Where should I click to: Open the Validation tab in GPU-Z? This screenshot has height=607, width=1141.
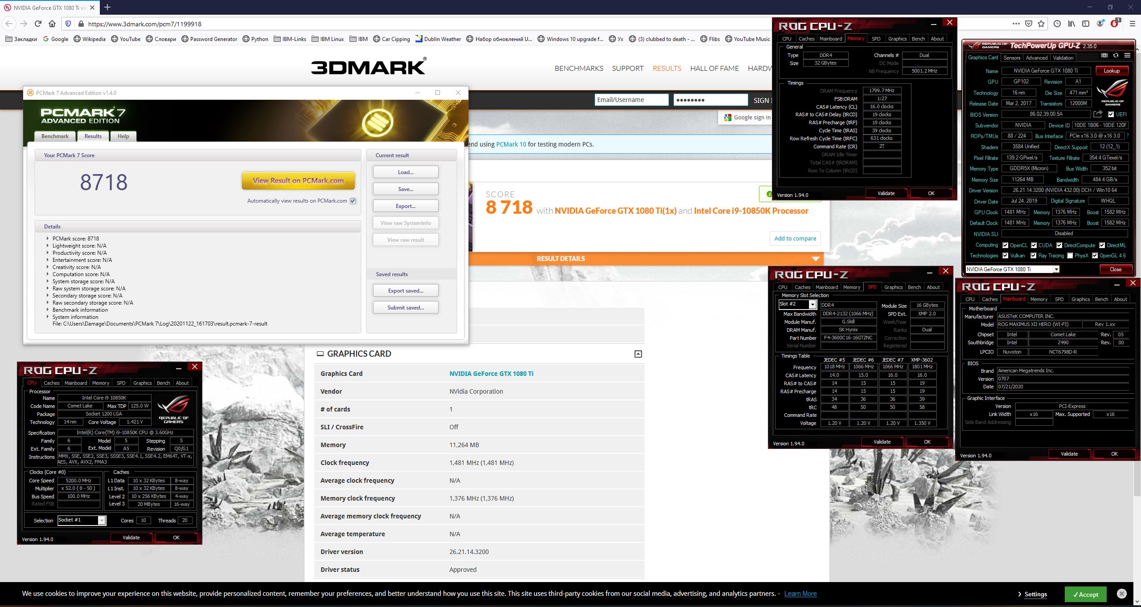[1063, 57]
